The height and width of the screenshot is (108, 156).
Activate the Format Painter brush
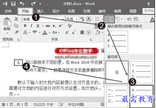pyautogui.click(x=16, y=32)
